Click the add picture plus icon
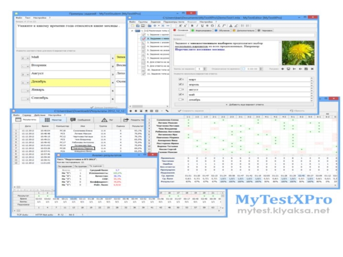343x257 pixels. click(x=282, y=69)
